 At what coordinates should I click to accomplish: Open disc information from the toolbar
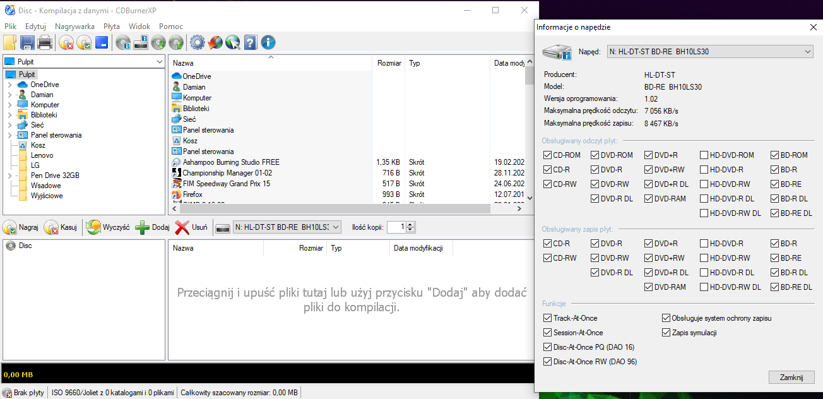click(123, 43)
